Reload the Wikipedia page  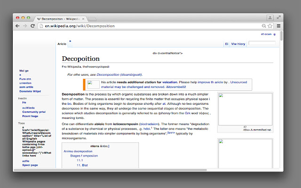[x=32, y=26]
